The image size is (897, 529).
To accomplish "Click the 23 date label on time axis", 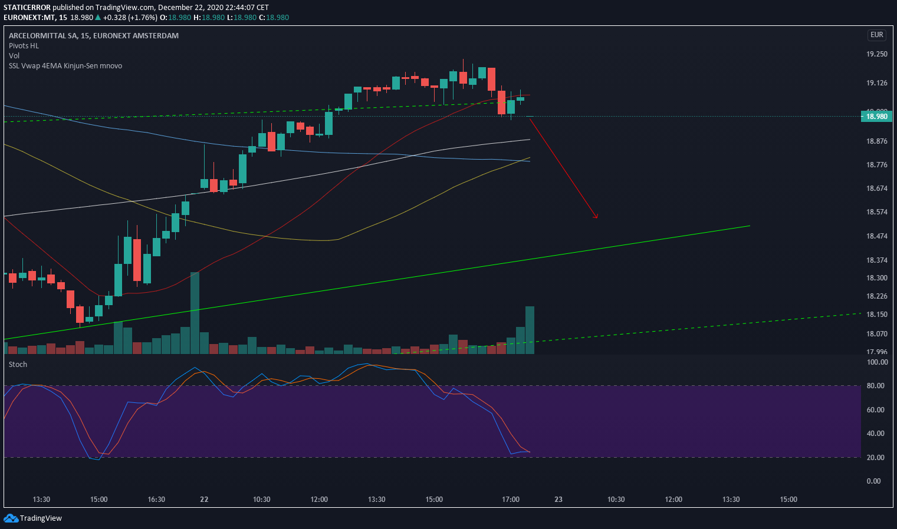I will 558,500.
